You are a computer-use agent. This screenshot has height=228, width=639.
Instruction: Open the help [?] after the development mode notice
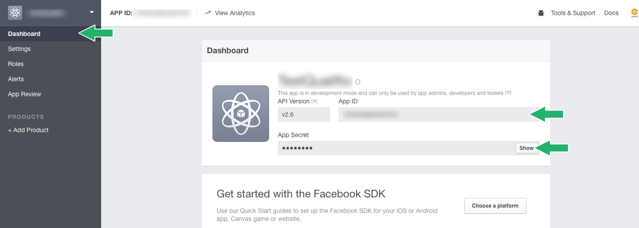click(508, 93)
